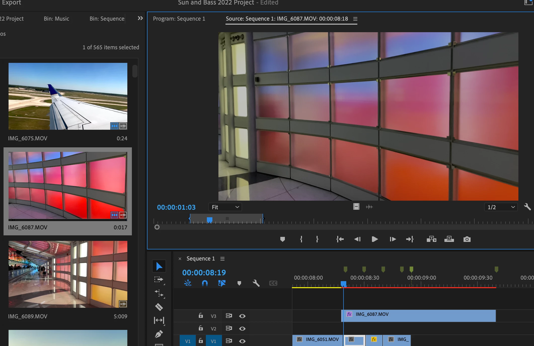Screen dimensions: 534x346
Task: Click the Overwrite button in source monitor
Action: point(449,239)
